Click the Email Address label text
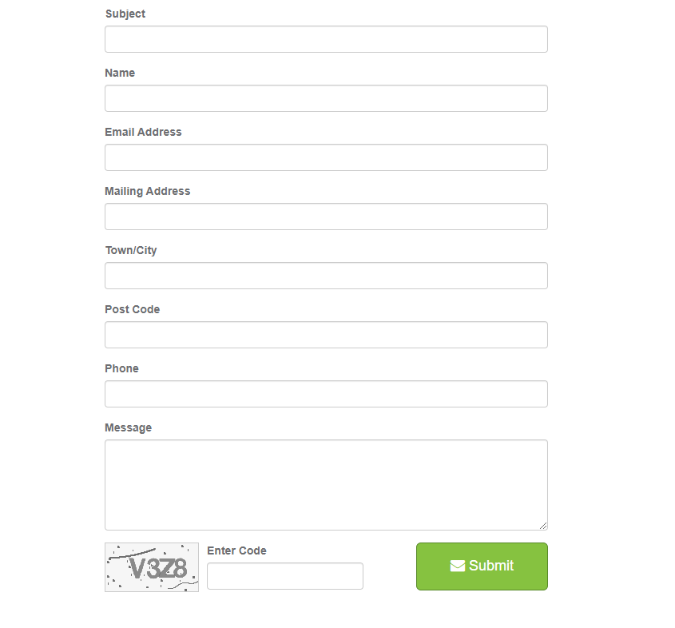675x628 pixels. click(x=143, y=132)
